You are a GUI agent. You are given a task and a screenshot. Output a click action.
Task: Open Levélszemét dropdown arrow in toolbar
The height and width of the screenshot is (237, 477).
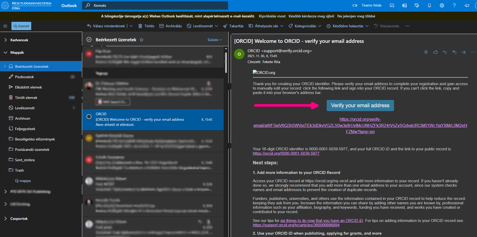tap(217, 26)
